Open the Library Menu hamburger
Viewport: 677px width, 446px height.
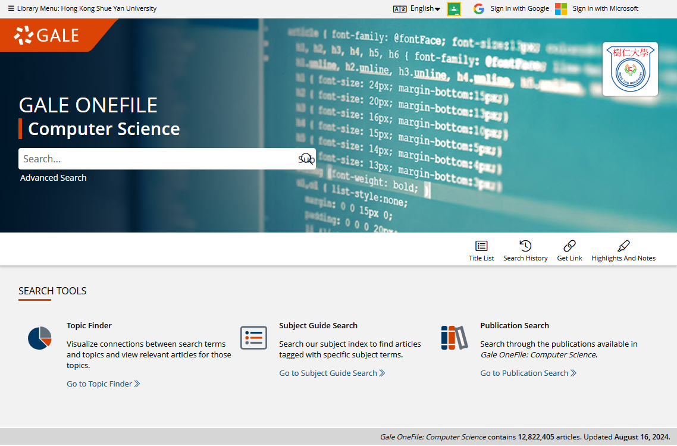11,8
